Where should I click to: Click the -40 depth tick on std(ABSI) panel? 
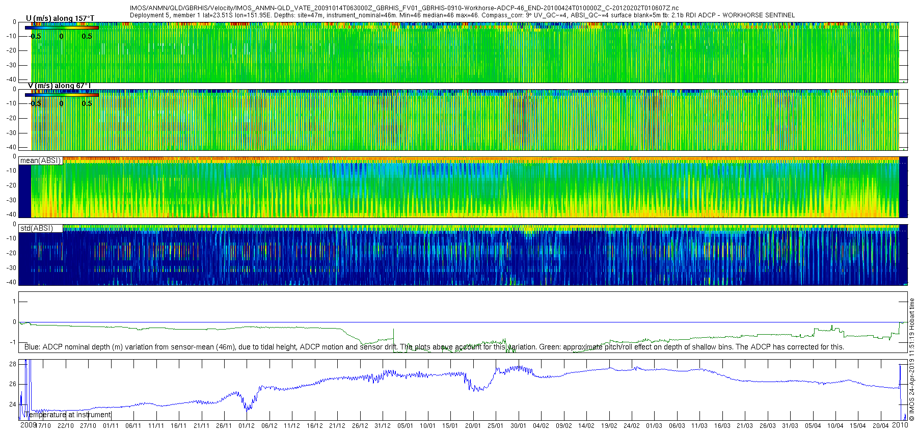pyautogui.click(x=10, y=282)
